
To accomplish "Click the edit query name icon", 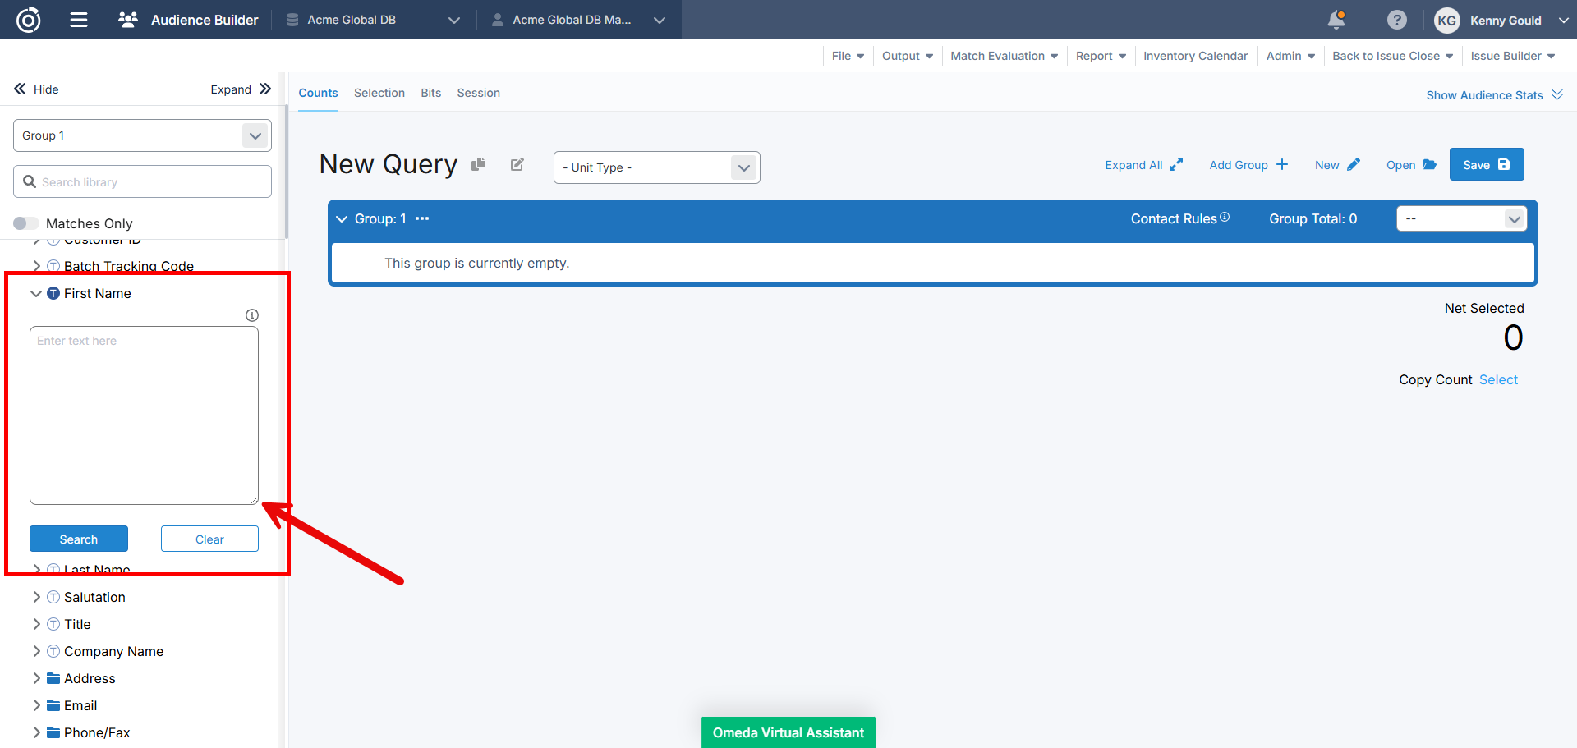I will click(x=517, y=164).
